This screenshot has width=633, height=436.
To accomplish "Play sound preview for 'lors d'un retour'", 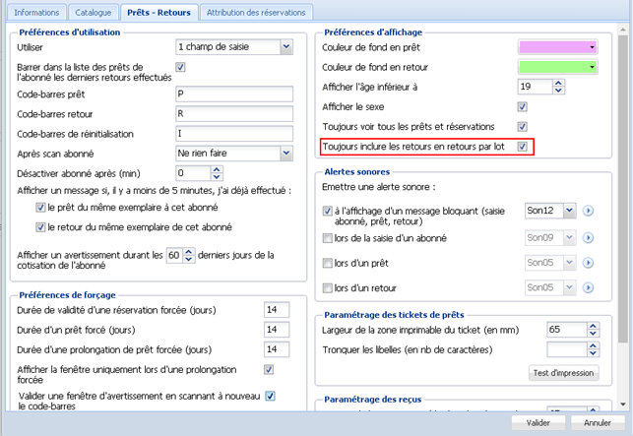I will 588,289.
